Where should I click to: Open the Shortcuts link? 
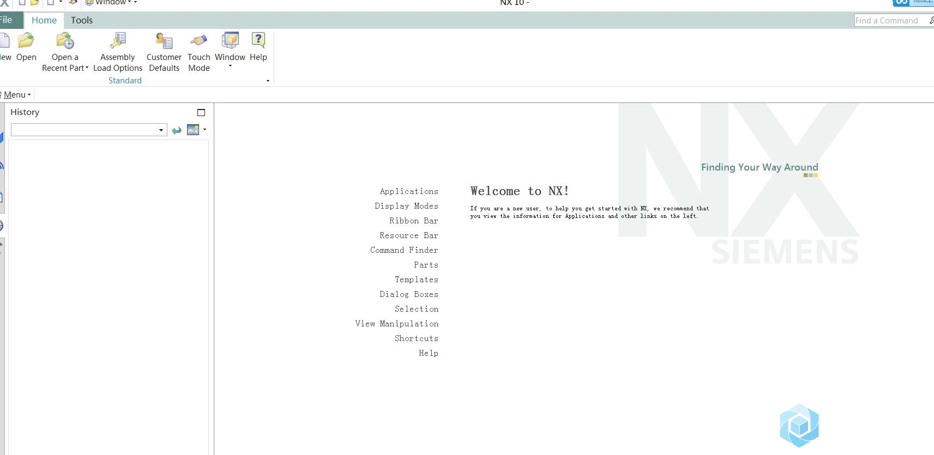(417, 338)
